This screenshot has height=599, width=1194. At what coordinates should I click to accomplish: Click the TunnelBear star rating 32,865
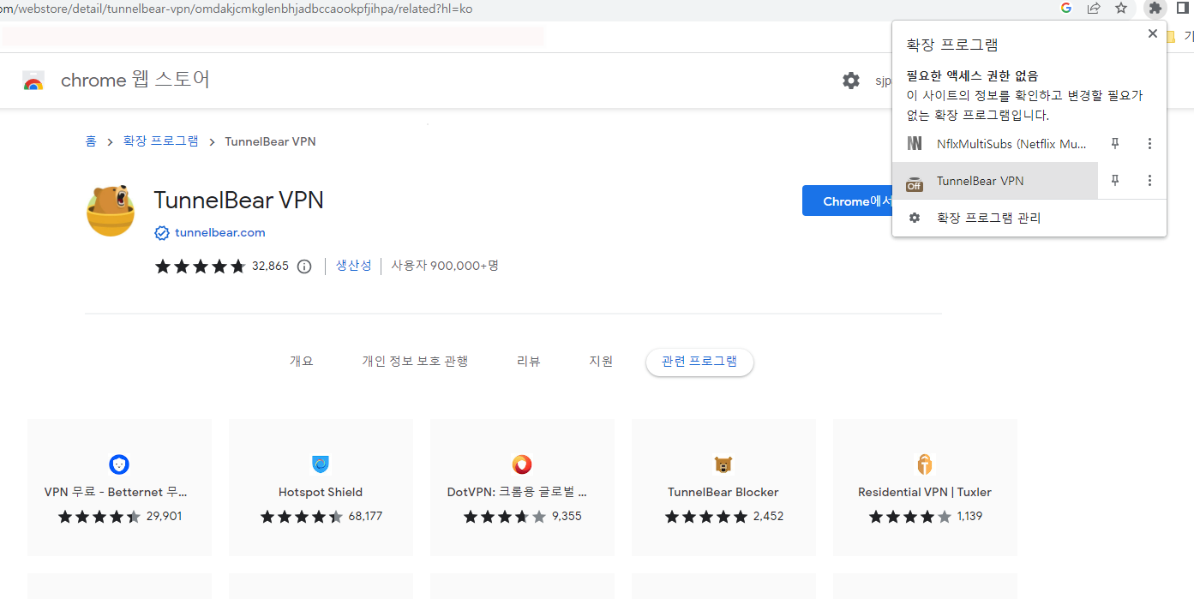[222, 267]
